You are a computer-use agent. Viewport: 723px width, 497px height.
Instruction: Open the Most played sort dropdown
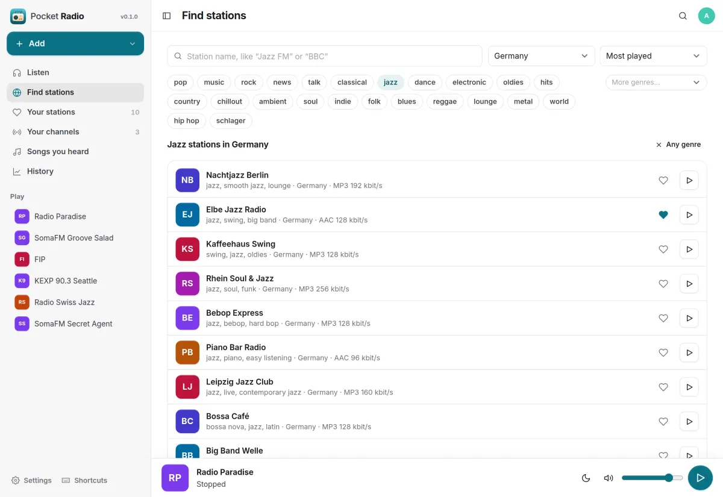pyautogui.click(x=653, y=56)
